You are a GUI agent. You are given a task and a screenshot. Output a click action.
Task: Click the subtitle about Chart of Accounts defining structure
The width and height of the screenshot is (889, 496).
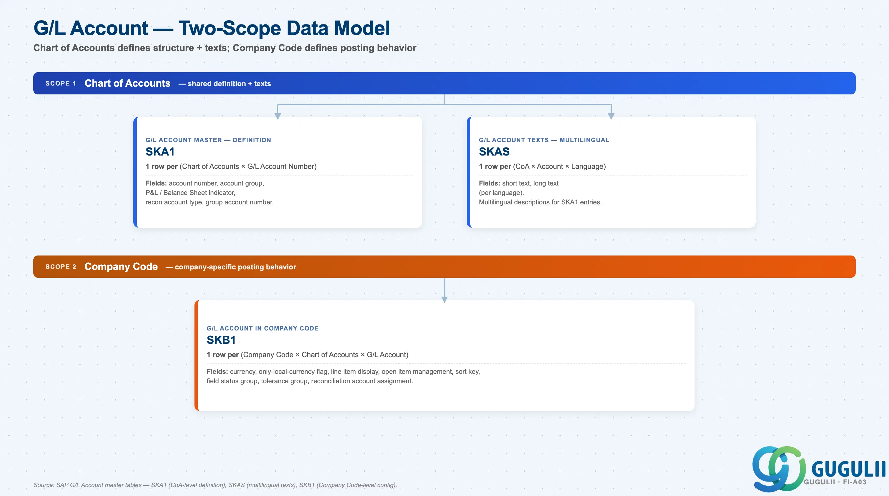tap(225, 48)
